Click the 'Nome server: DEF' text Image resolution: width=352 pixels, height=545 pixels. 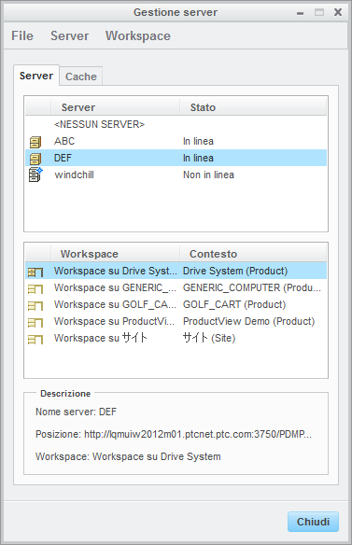(77, 412)
